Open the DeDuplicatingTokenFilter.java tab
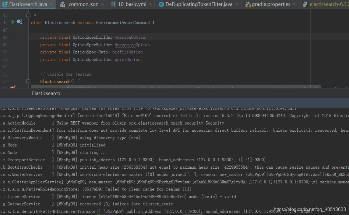This screenshot has width=349, height=215. point(199,4)
